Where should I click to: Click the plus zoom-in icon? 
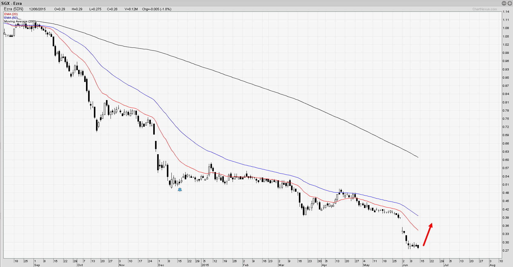click(509, 3)
